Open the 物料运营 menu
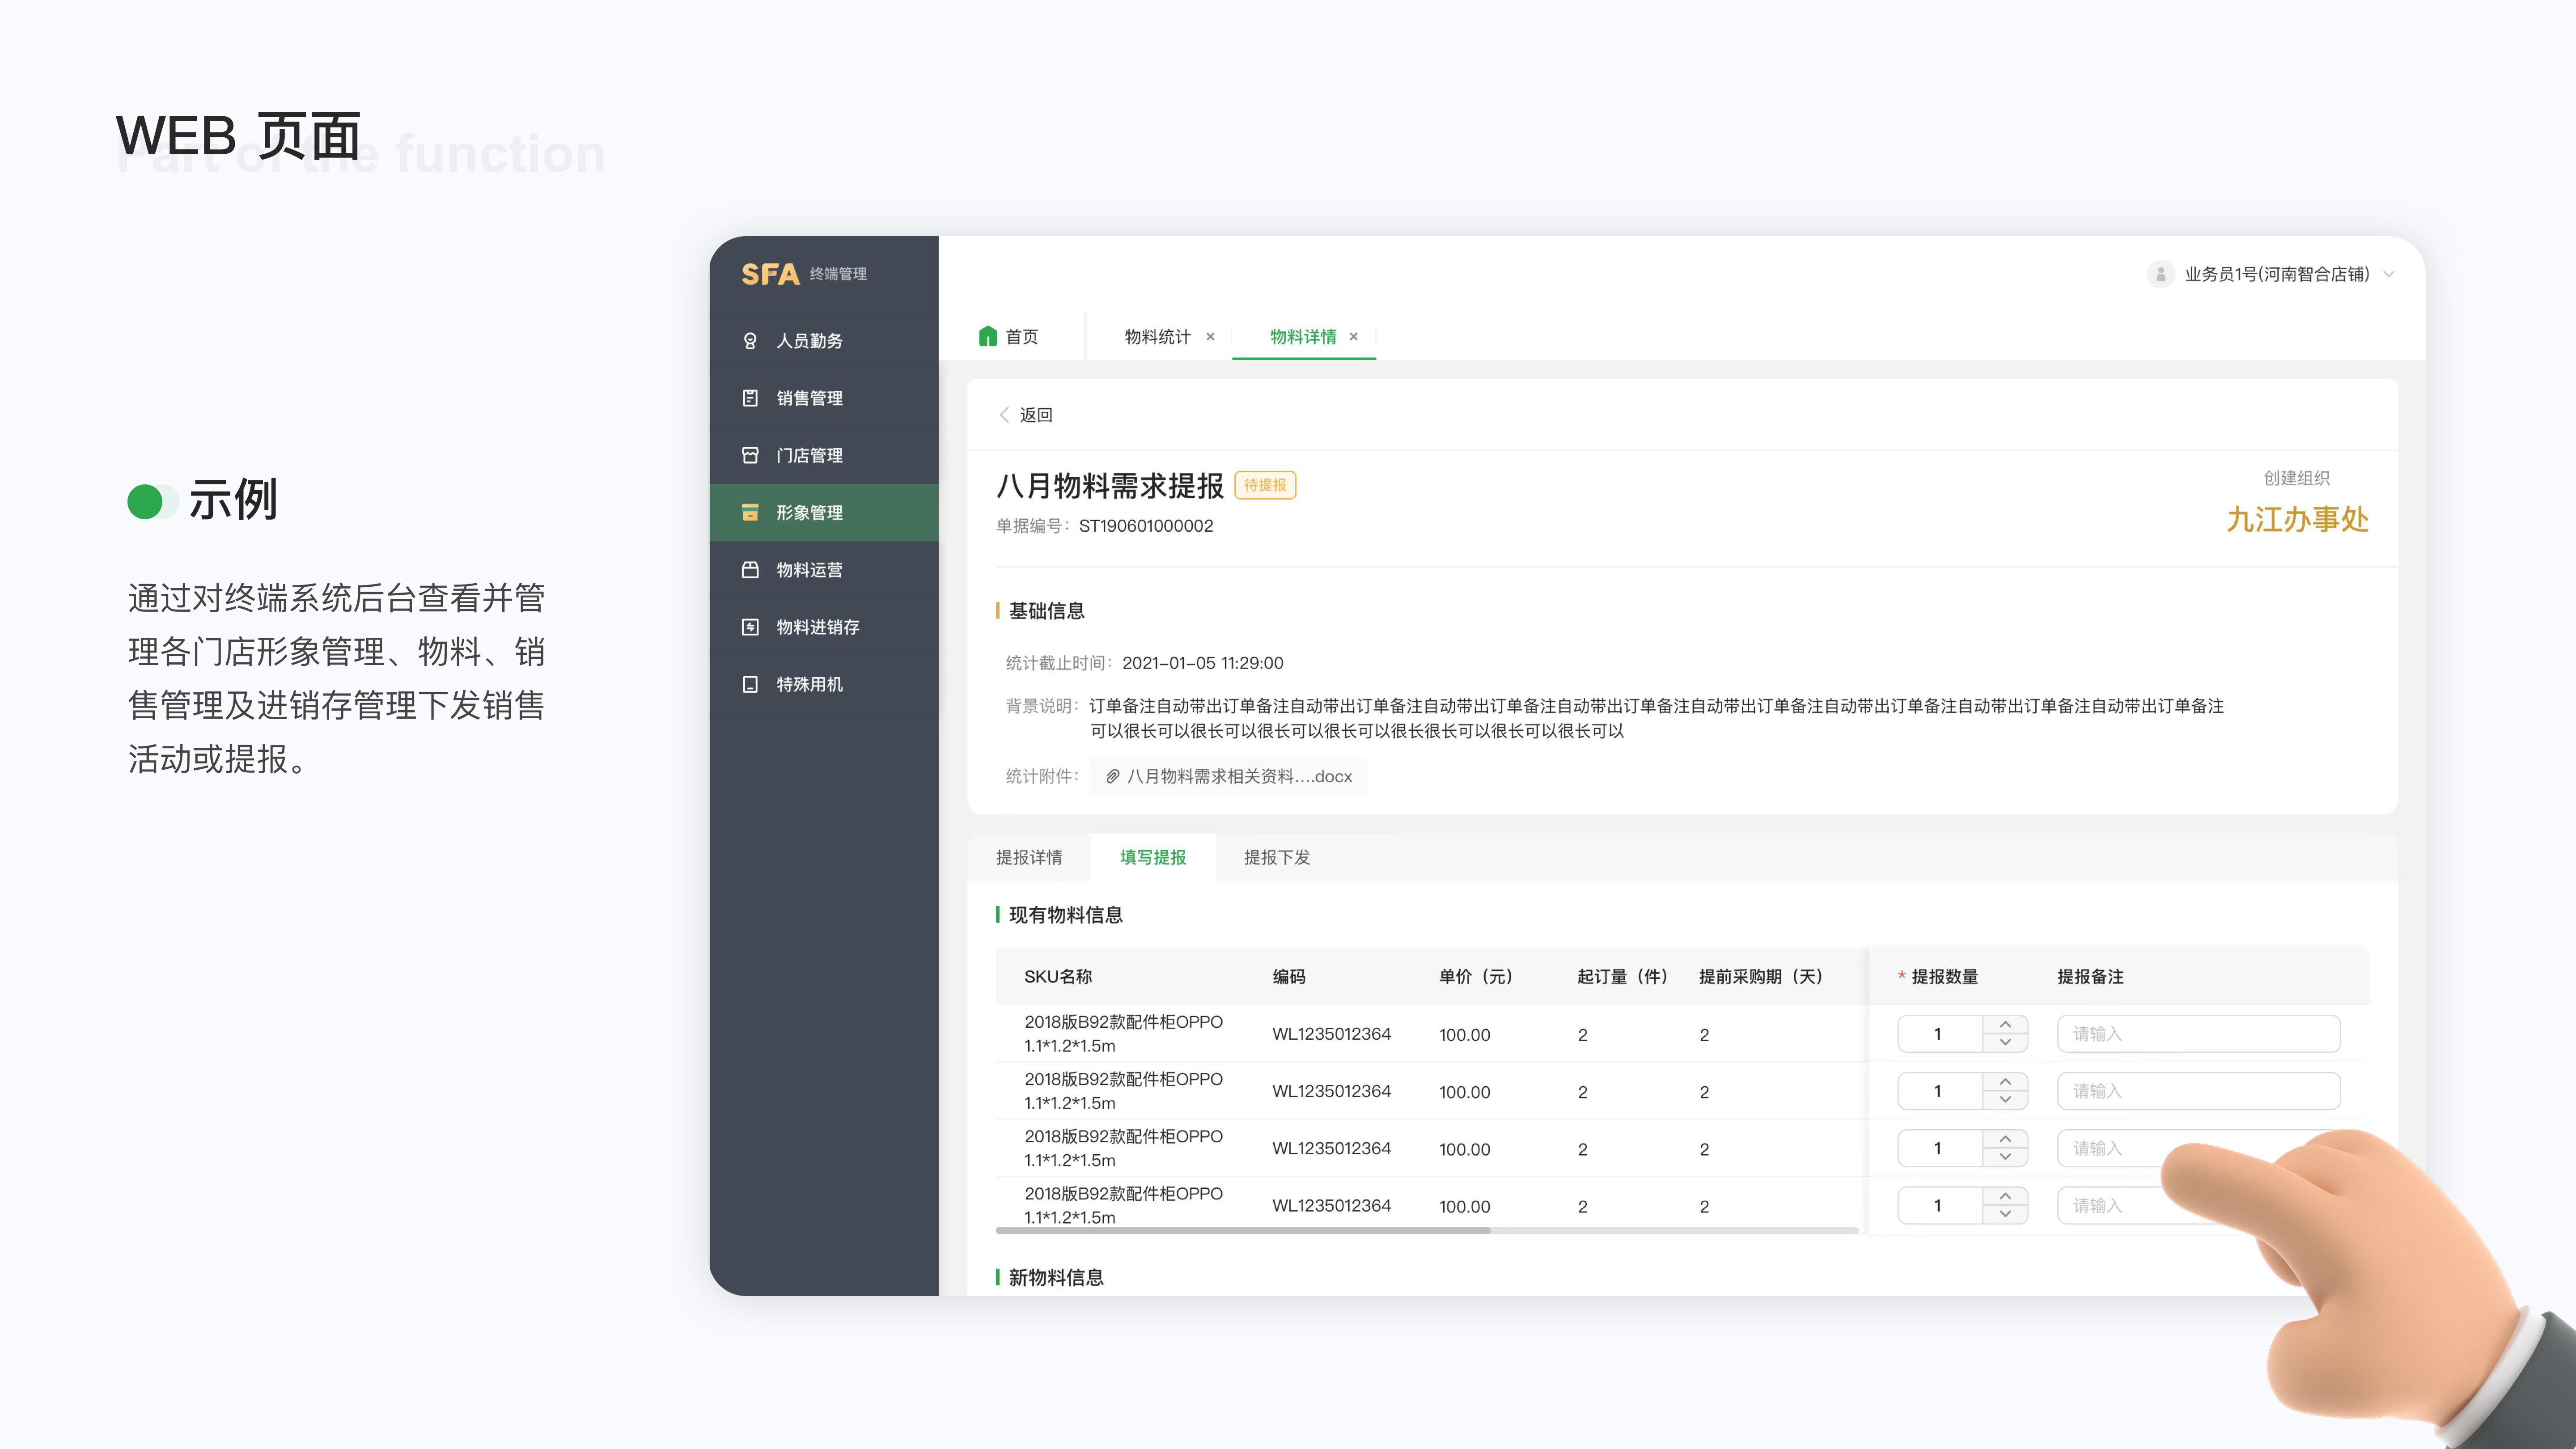This screenshot has height=1449, width=2576. pyautogui.click(x=824, y=570)
